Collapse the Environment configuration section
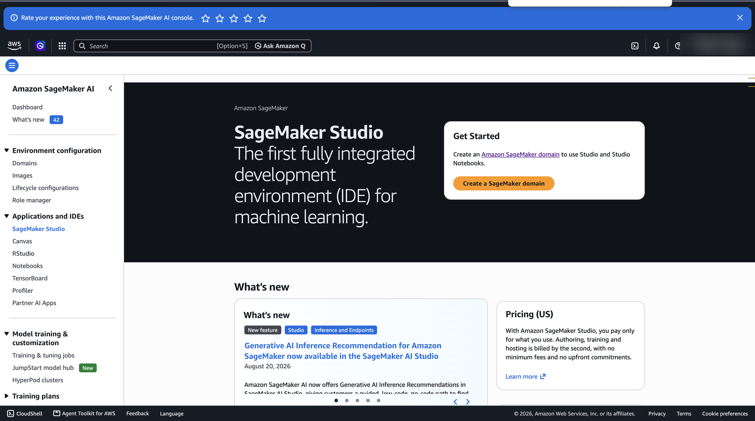Image resolution: width=755 pixels, height=421 pixels. pos(7,150)
